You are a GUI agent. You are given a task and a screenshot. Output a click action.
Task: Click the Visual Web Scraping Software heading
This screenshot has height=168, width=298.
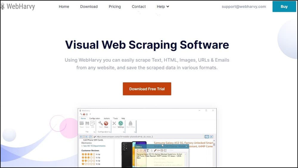click(147, 45)
